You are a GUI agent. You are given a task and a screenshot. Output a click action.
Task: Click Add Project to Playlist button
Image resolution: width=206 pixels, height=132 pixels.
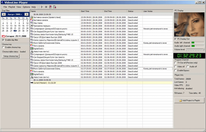click(189, 100)
